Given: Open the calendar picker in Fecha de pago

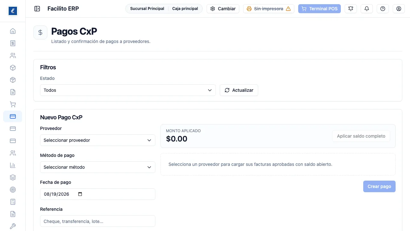Looking at the screenshot, I should click(x=80, y=194).
